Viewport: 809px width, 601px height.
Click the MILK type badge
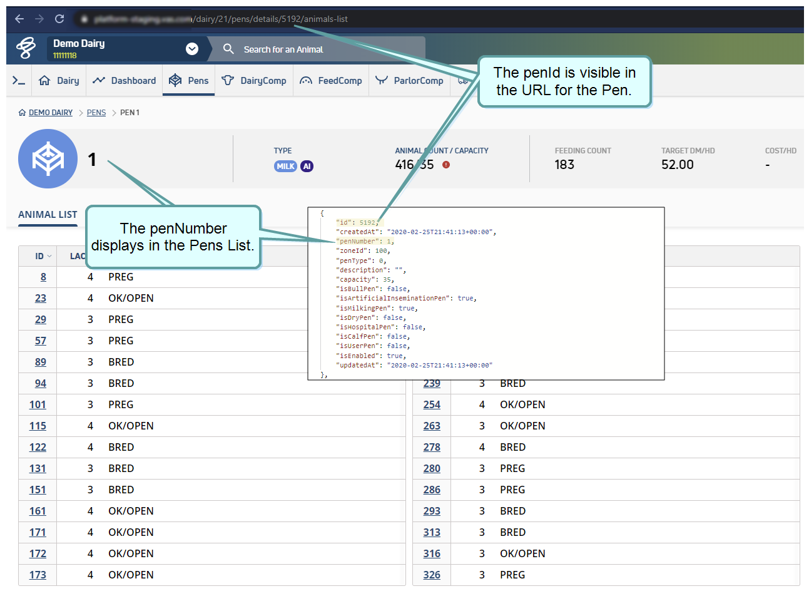[x=285, y=167]
